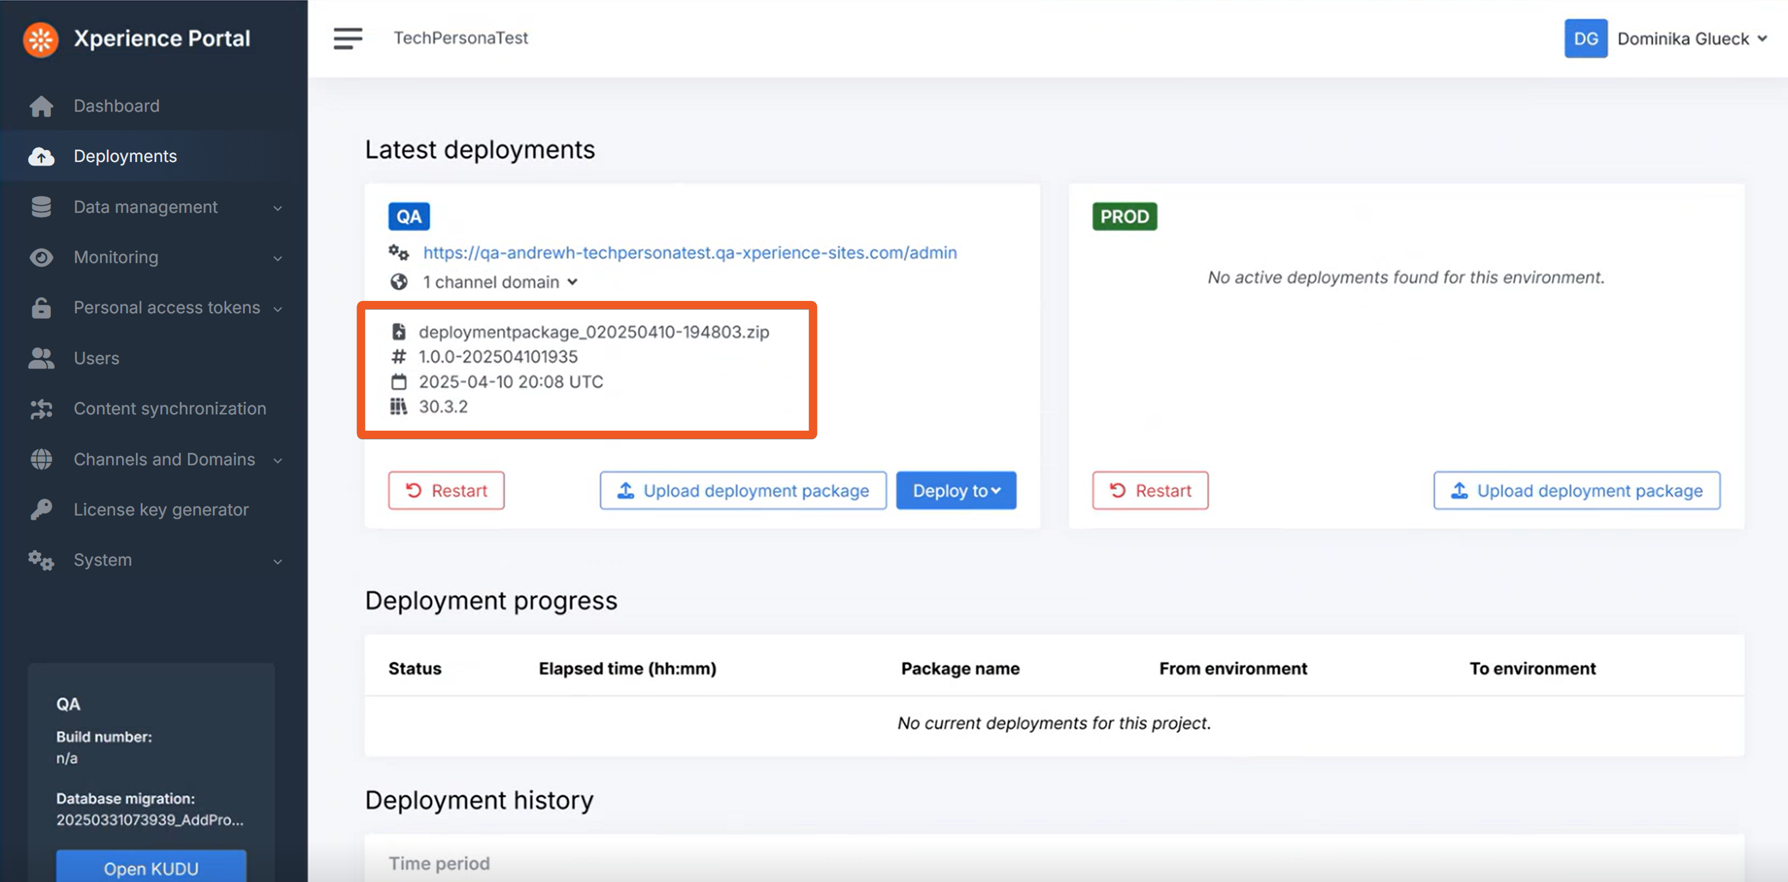Open the Deploy to dropdown button

coord(955,491)
